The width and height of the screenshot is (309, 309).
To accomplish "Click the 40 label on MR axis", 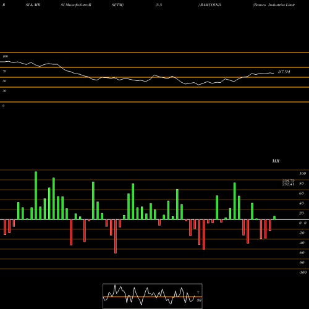I will pos(302,203).
